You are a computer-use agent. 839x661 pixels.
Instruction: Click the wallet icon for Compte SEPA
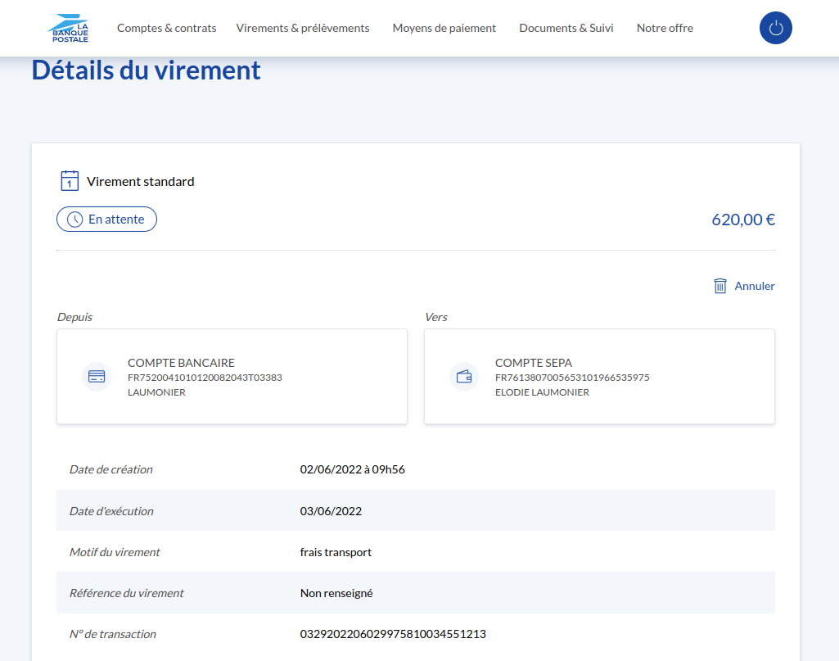[464, 377]
